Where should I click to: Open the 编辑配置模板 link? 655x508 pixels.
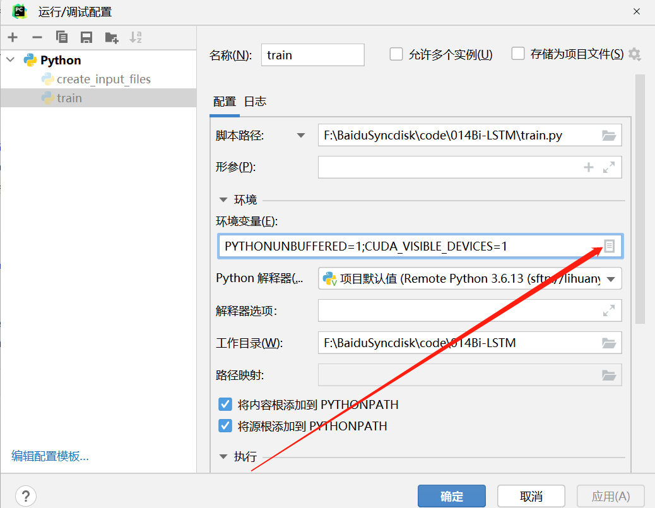(x=50, y=456)
